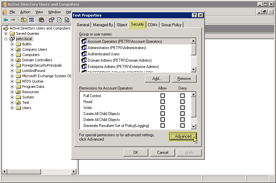Click the Forward arrow toolbar icon
The width and height of the screenshot is (276, 183).
tap(13, 20)
